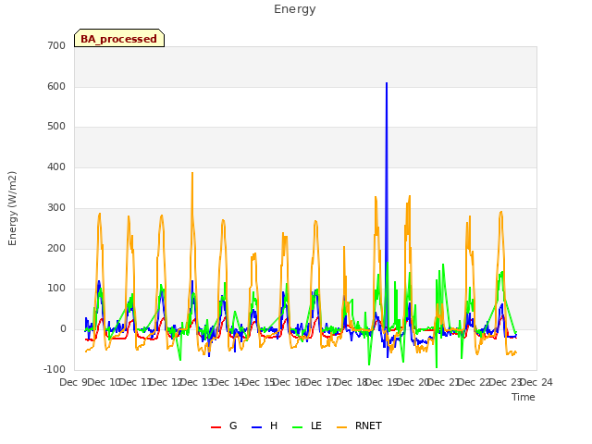Click the blue H legend line marker
592x444 pixels.
tap(256, 427)
